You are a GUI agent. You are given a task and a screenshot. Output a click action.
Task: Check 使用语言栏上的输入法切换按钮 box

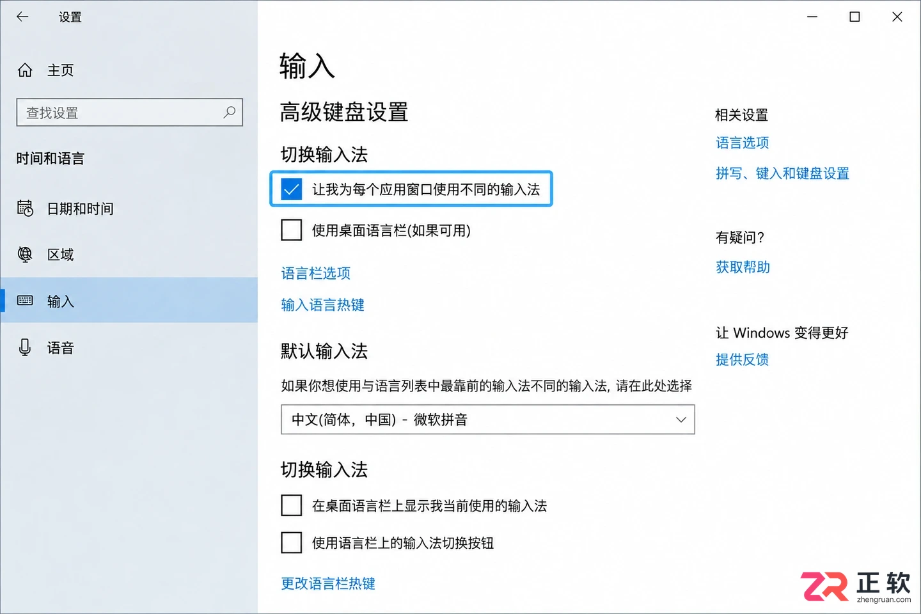pos(292,542)
